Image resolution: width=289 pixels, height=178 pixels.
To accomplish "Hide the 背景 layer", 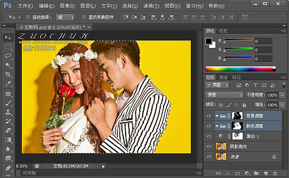I will coord(209,157).
